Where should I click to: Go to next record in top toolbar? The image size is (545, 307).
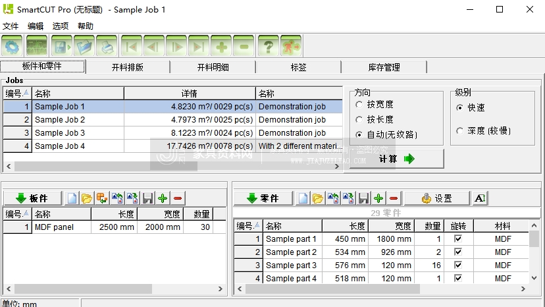coord(176,46)
